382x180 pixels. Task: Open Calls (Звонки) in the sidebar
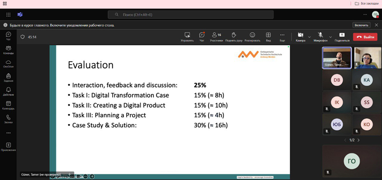(8, 119)
